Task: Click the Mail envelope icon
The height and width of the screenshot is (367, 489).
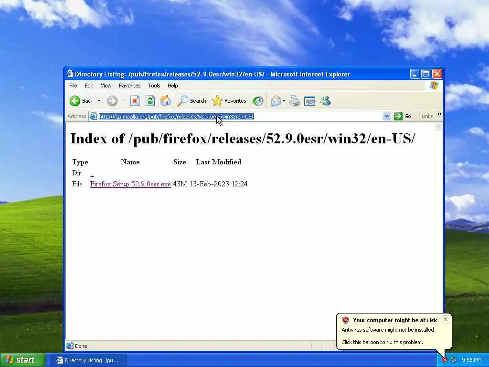Action: click(276, 101)
